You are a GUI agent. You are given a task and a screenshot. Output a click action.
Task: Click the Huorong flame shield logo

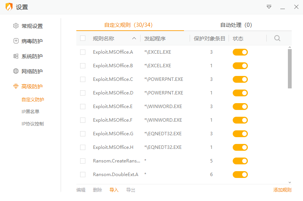(9, 7)
